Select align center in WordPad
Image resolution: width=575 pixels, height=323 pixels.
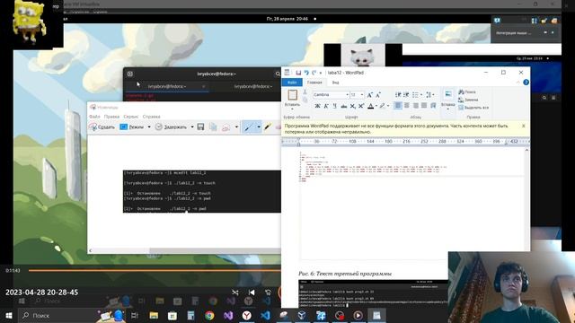[x=407, y=106]
